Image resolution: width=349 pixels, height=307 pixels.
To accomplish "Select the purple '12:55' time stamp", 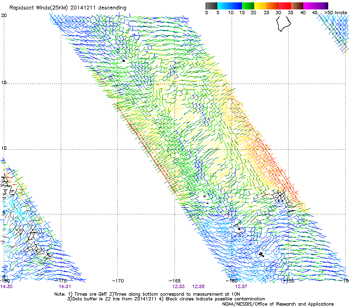I will coord(178,287).
